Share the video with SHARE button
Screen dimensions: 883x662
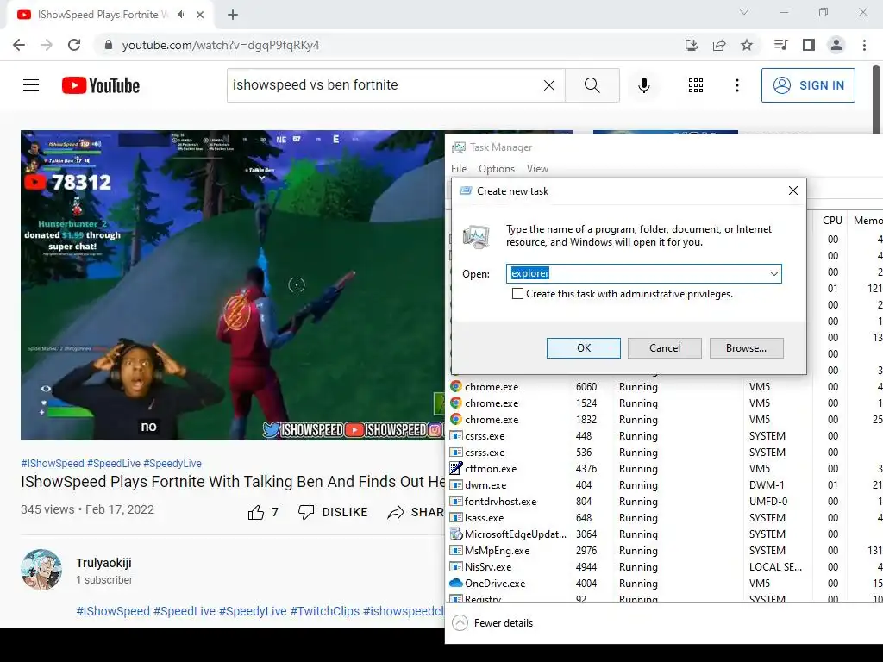click(x=416, y=512)
